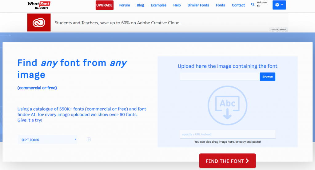Open the search magnifier icon
Screen dimensions: 315x170
pos(253,5)
